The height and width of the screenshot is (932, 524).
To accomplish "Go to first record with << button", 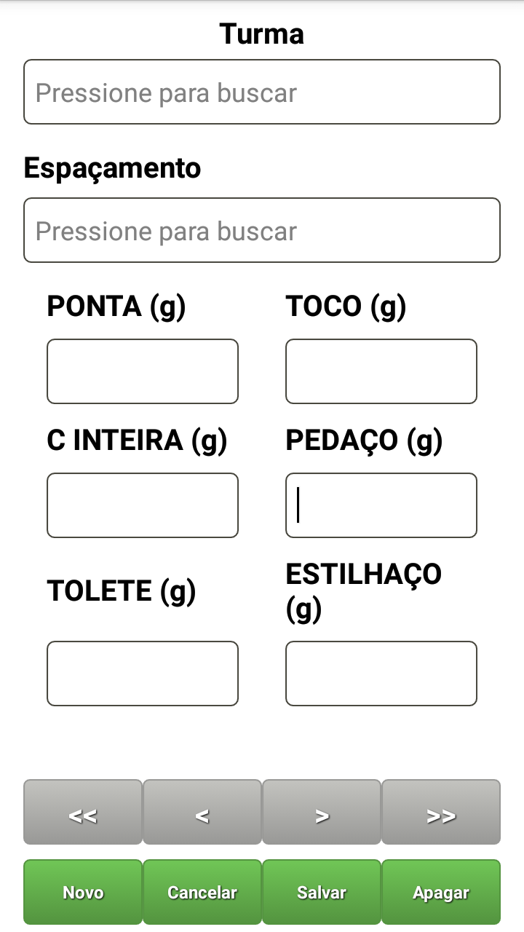I will (x=83, y=813).
